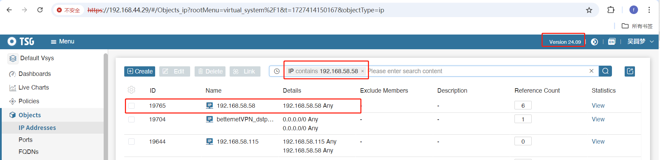Open Ports in the sidebar

click(25, 140)
